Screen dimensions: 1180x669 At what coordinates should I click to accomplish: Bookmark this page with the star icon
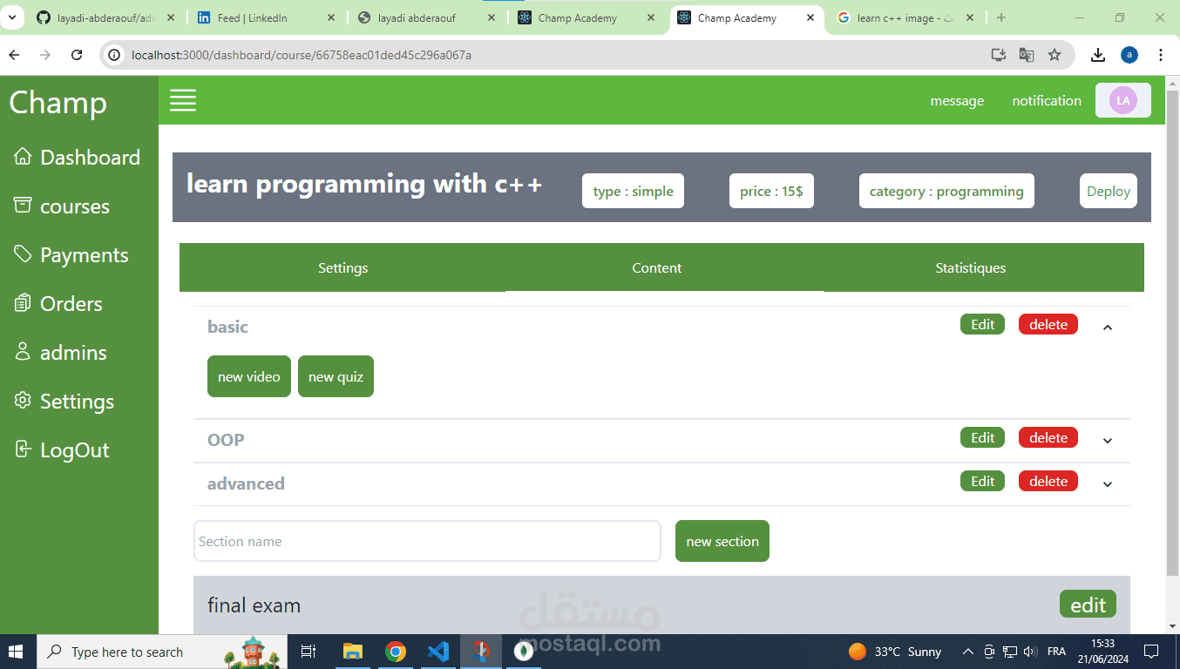click(1055, 55)
